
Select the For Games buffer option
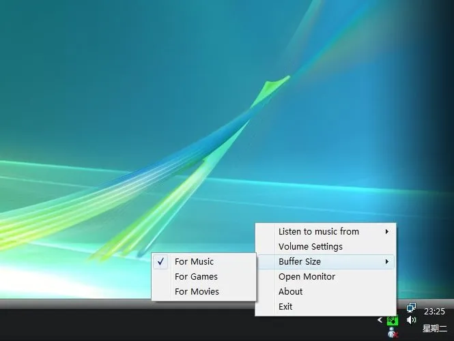point(204,276)
